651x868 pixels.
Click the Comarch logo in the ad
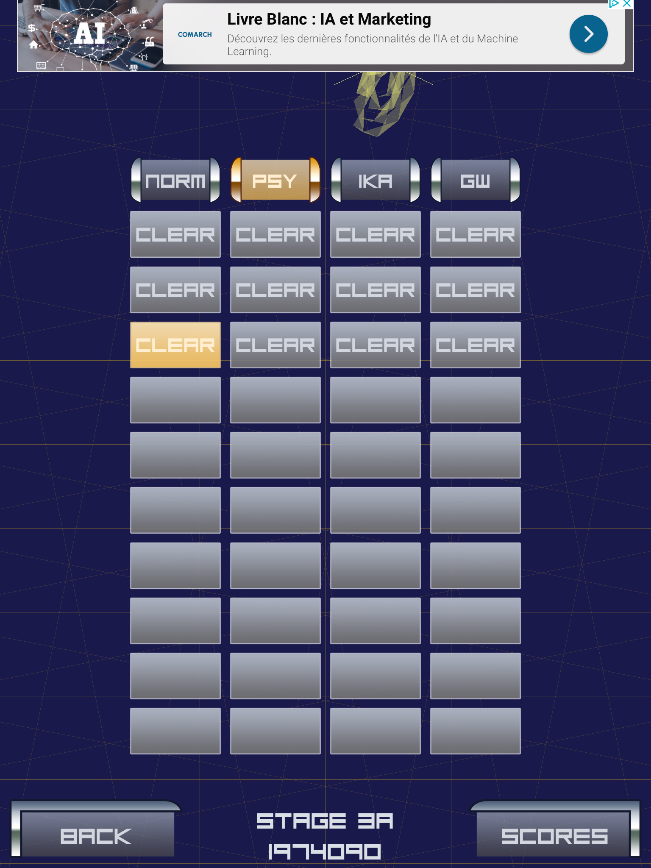(x=195, y=34)
